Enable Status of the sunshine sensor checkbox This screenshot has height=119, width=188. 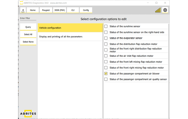click(x=106, y=26)
